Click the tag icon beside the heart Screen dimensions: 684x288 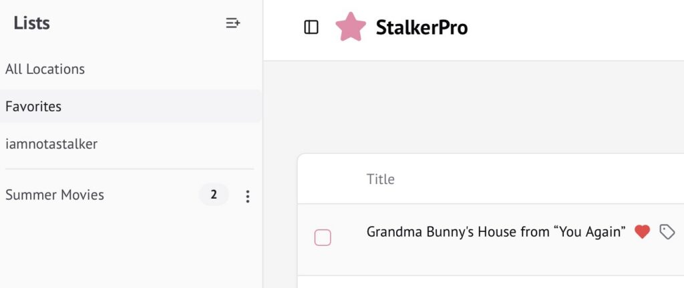(x=667, y=232)
